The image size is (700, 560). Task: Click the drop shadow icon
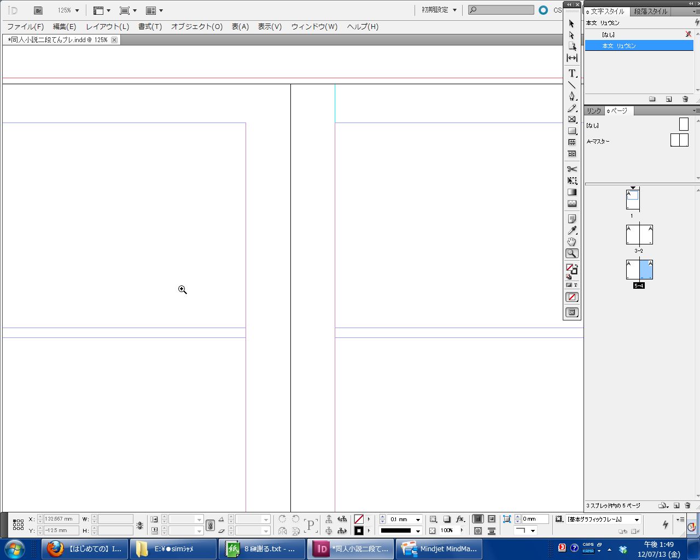pos(447,519)
